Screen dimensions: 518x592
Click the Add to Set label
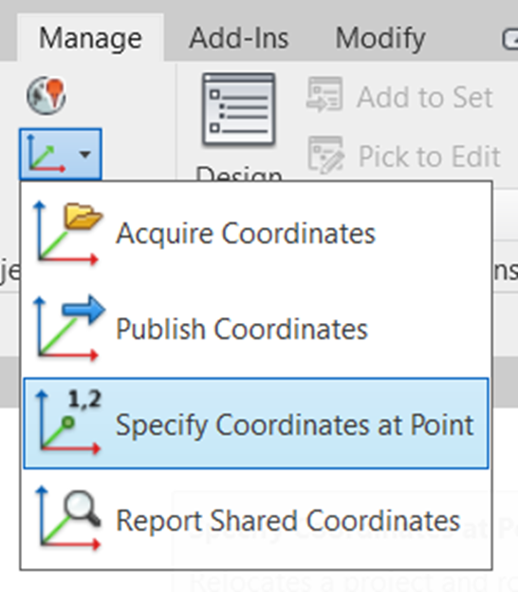point(425,97)
